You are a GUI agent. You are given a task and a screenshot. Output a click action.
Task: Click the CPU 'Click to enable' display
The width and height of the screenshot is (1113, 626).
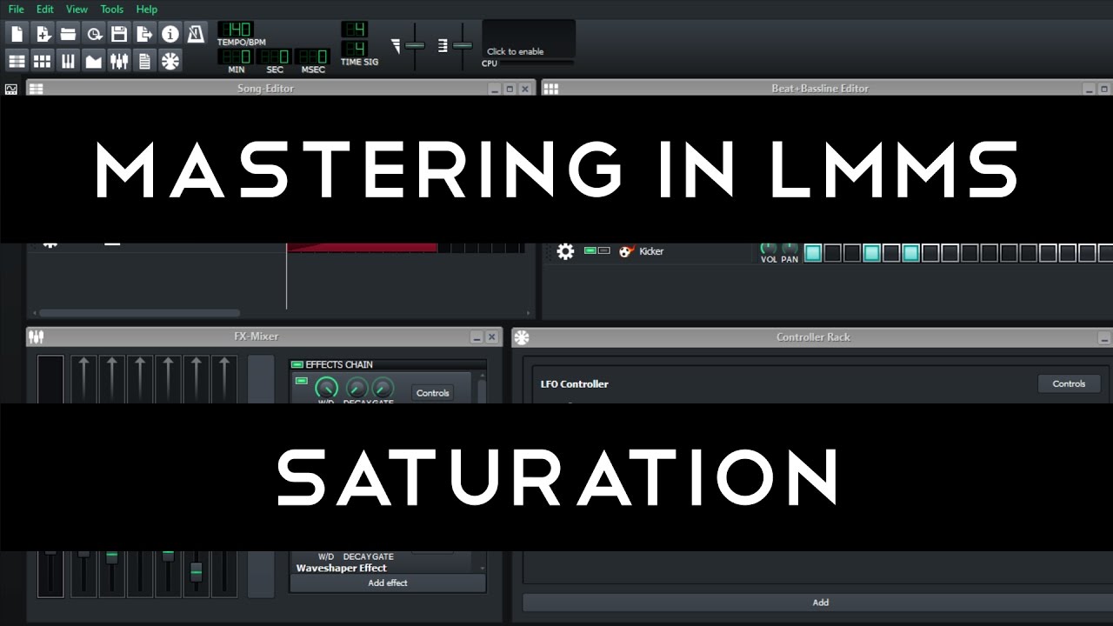tap(529, 39)
